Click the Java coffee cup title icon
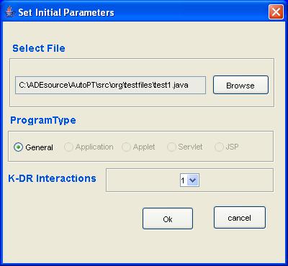This screenshot has width=288, height=266. [x=10, y=12]
